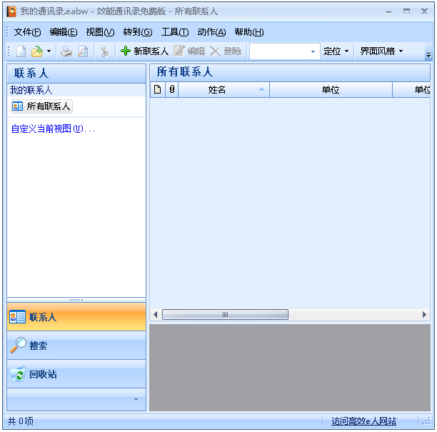Open the 转到(G) menu
Image resolution: width=437 pixels, height=432 pixels.
(137, 32)
